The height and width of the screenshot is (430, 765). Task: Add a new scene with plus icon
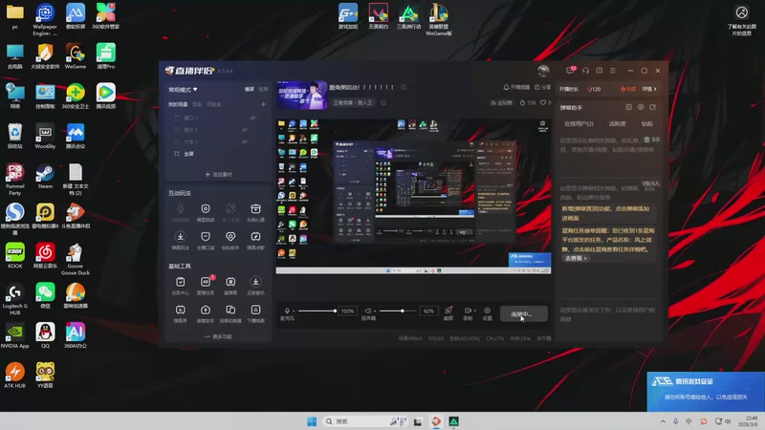[x=263, y=104]
